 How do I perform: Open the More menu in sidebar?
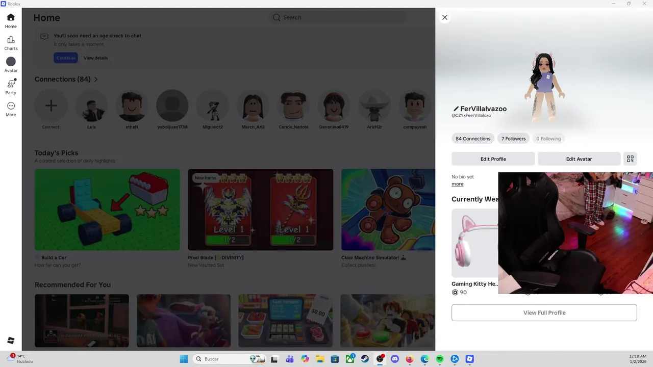point(11,109)
